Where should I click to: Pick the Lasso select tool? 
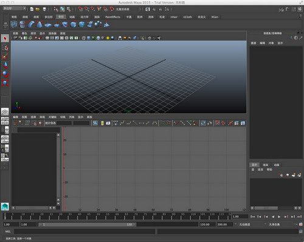pyautogui.click(x=5, y=47)
